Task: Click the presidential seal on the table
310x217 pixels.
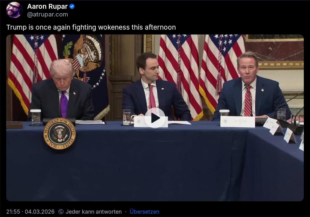Action: (60, 134)
